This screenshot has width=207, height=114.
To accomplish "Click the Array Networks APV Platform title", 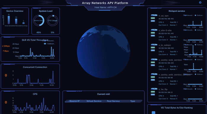I will (105, 3).
